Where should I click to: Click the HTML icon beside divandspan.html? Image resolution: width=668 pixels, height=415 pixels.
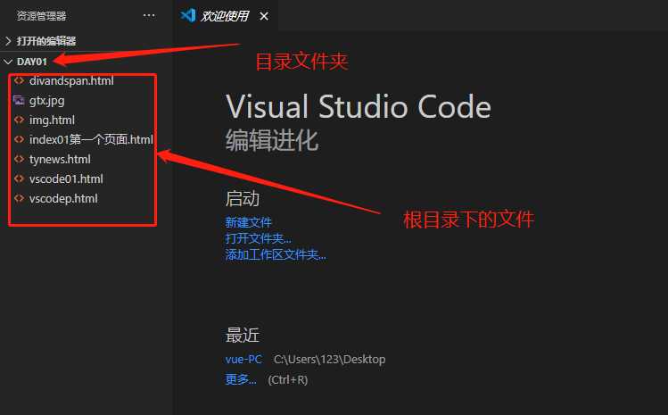(x=19, y=80)
